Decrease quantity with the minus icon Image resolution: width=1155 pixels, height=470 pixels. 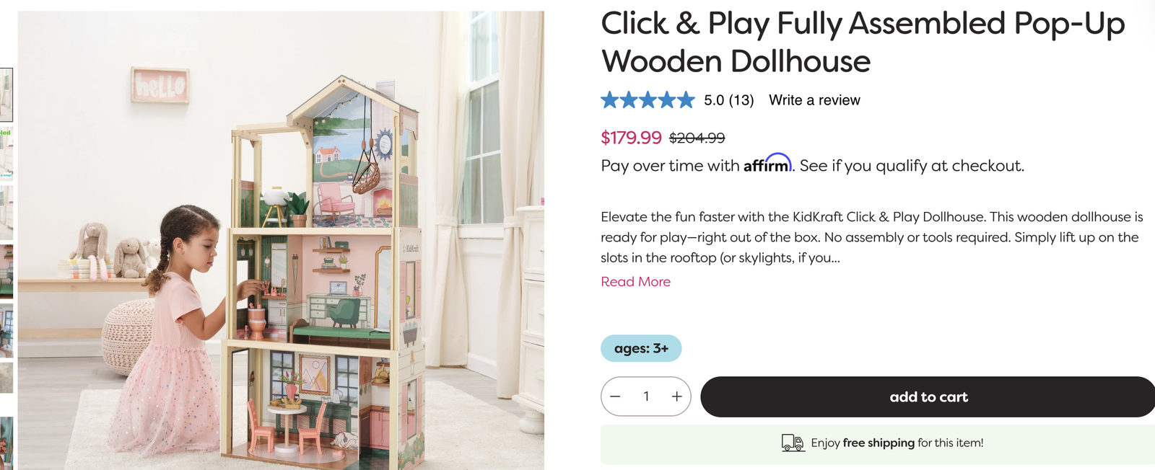click(x=615, y=396)
